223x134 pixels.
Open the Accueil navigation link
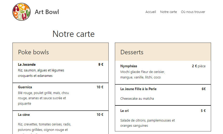click(x=151, y=12)
